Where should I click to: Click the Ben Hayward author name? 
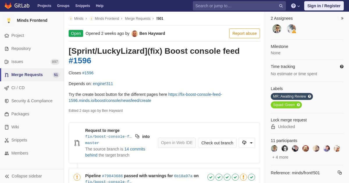[152, 33]
